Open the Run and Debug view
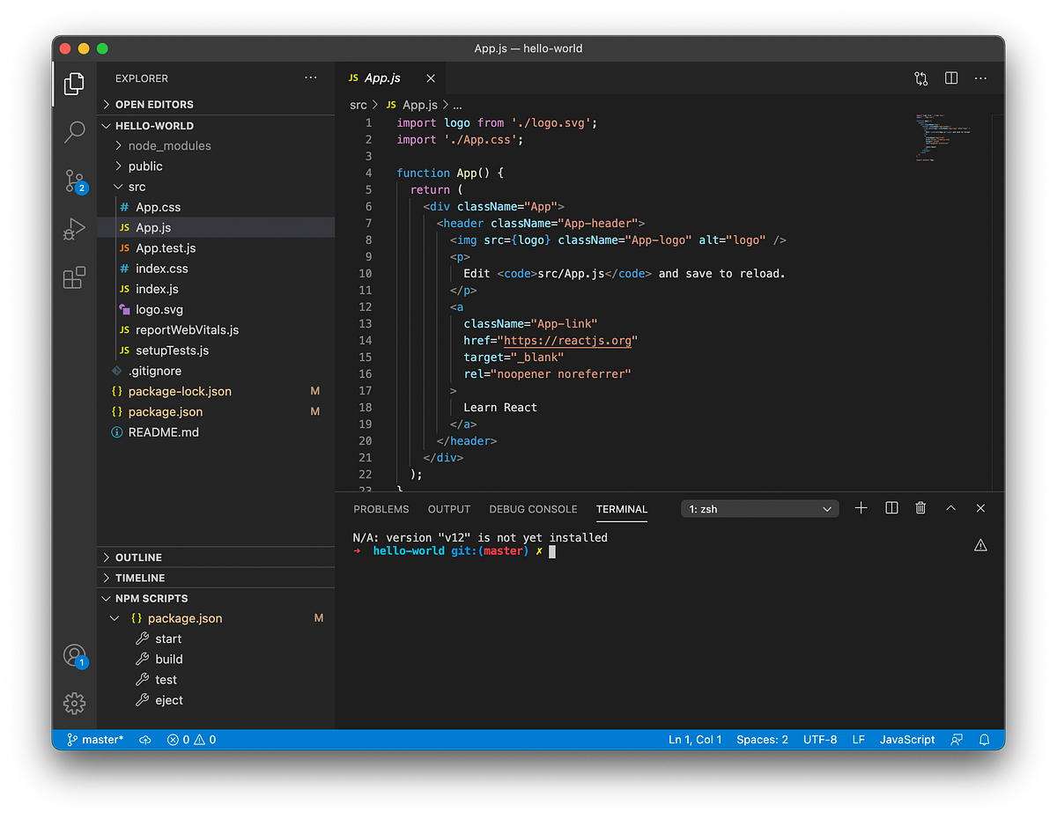Image resolution: width=1057 pixels, height=819 pixels. tap(74, 229)
